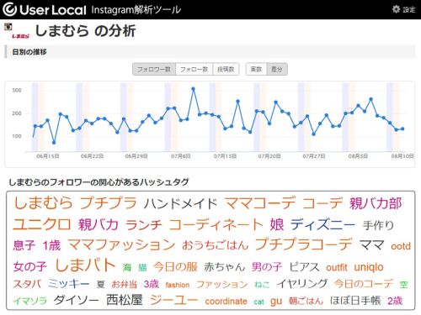
Task: Open the 猫 hashtag
Action: [142, 267]
